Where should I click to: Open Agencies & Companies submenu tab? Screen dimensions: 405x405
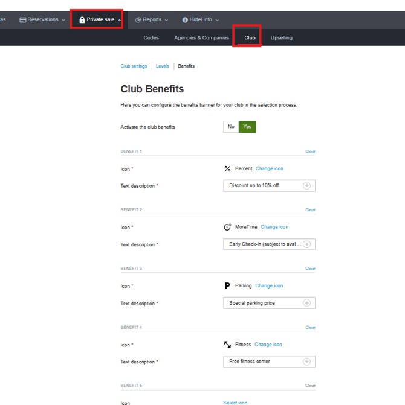pyautogui.click(x=201, y=37)
